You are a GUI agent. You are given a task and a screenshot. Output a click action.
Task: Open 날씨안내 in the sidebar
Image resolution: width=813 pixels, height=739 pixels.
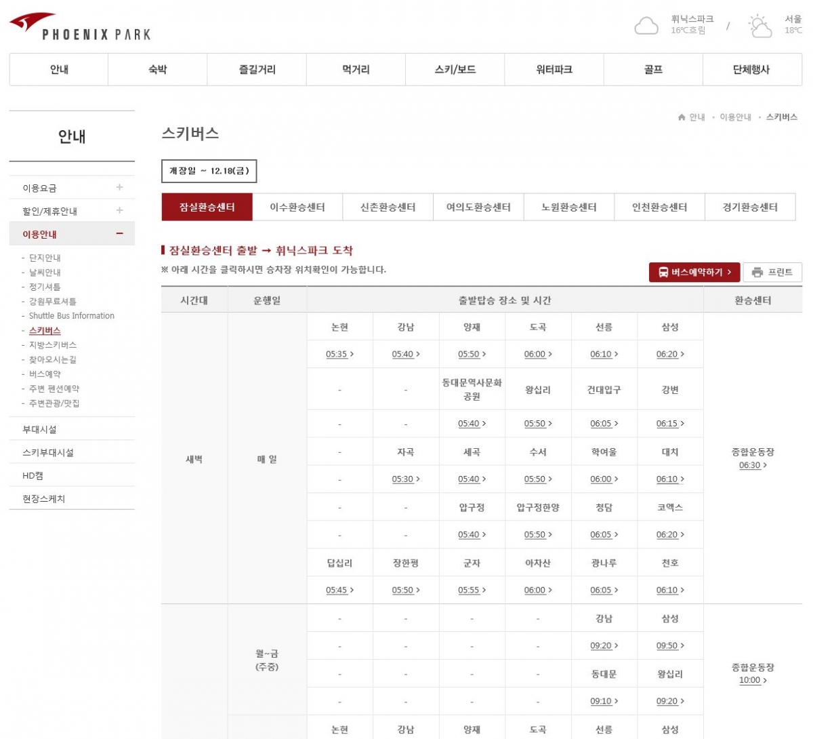pyautogui.click(x=45, y=273)
